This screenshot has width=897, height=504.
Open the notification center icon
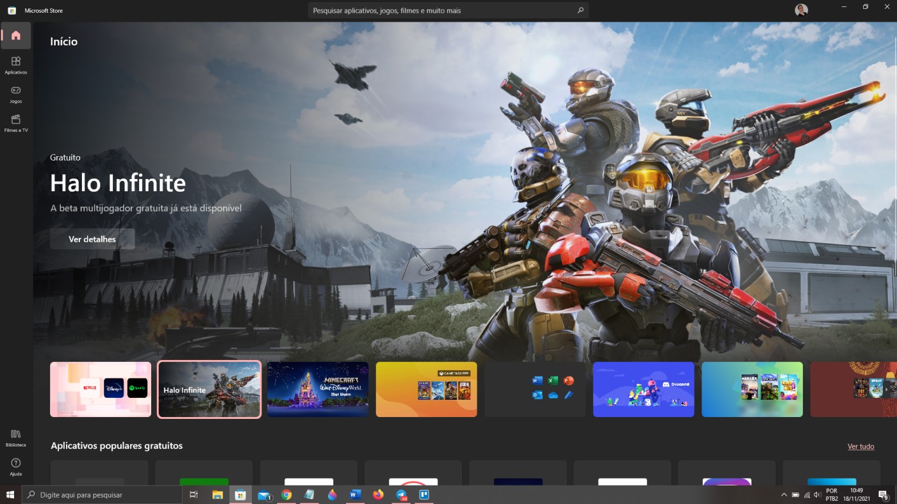point(883,494)
